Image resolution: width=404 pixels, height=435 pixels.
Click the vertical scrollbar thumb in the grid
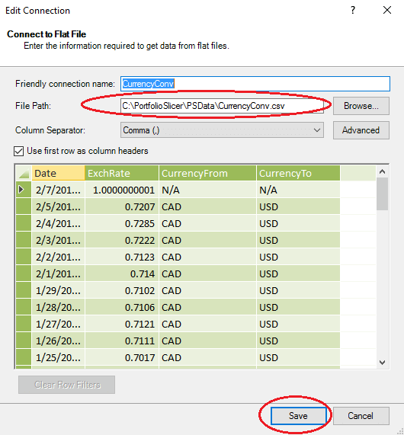(383, 194)
